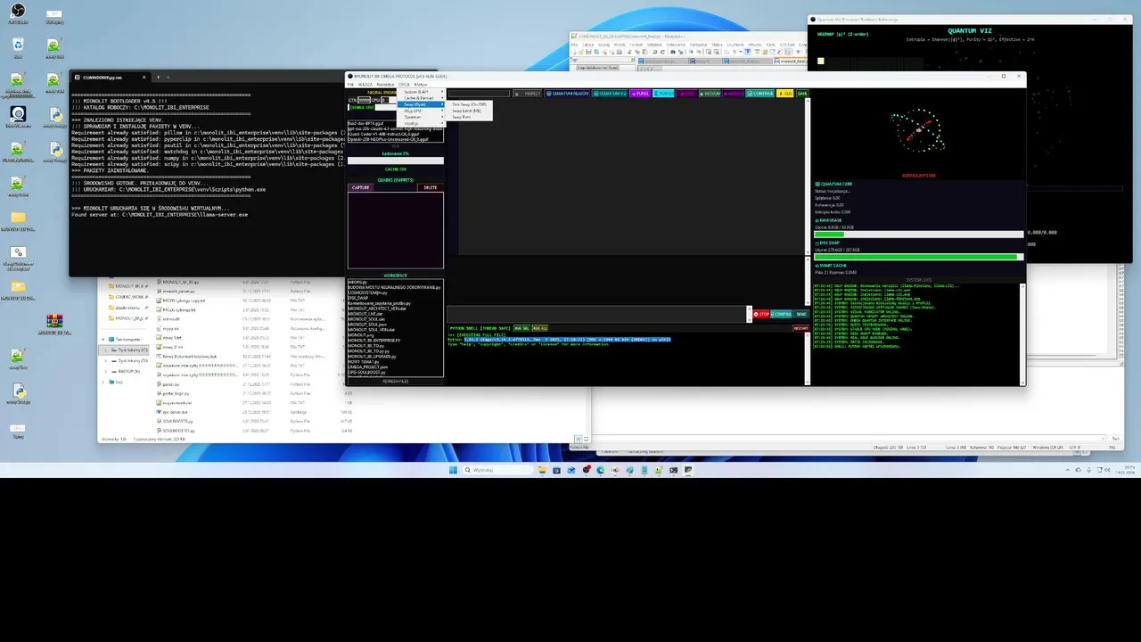Click RUN ALL in Python shell
The height and width of the screenshot is (642, 1141).
click(540, 328)
